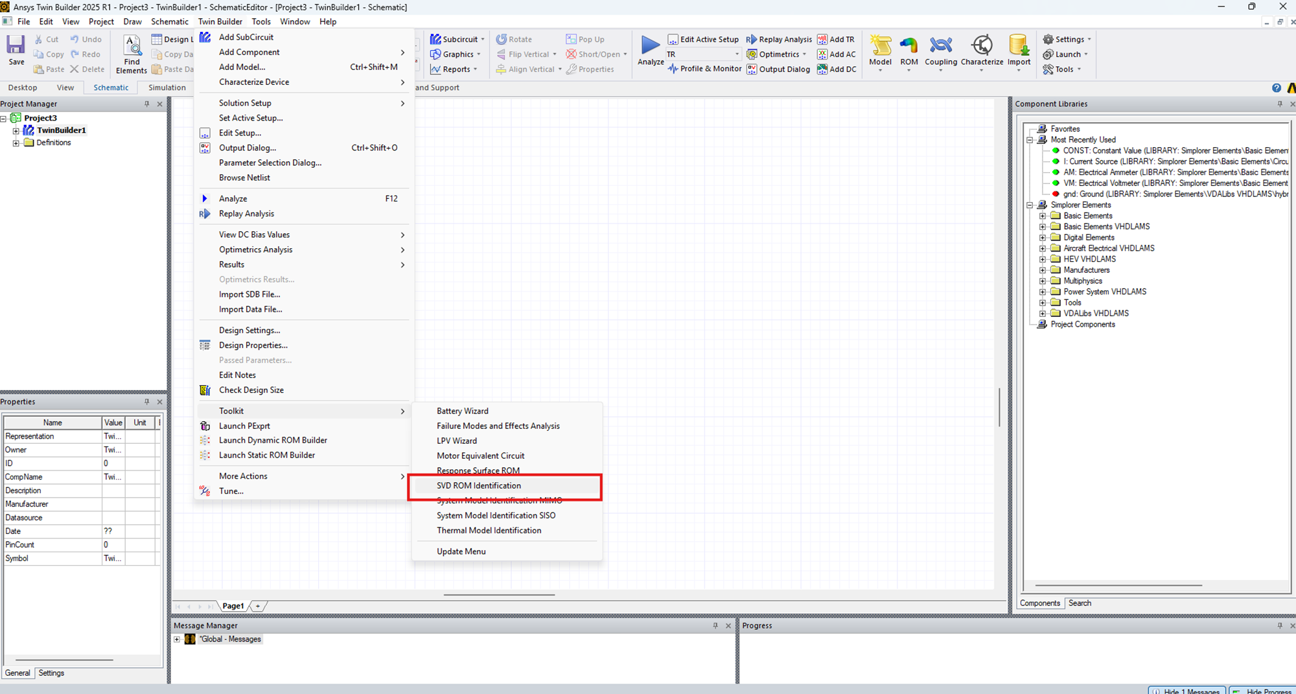Viewport: 1296px width, 694px height.
Task: Open the Solution Setup submenu
Action: pos(303,103)
